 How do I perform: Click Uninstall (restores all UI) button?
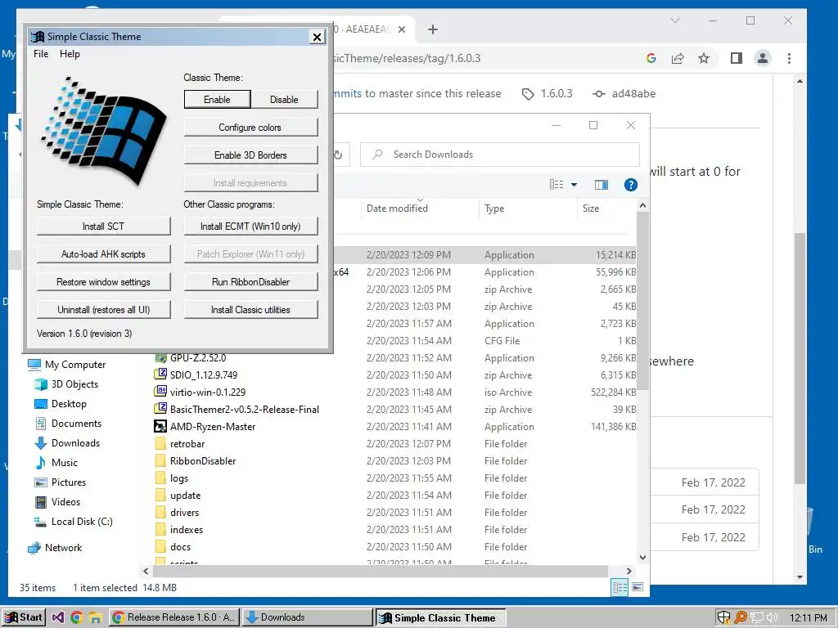[x=103, y=309]
